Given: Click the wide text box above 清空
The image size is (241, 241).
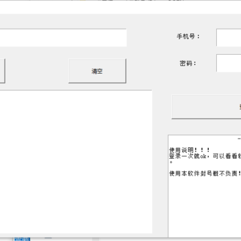Looking at the screenshot, I should (x=63, y=37).
